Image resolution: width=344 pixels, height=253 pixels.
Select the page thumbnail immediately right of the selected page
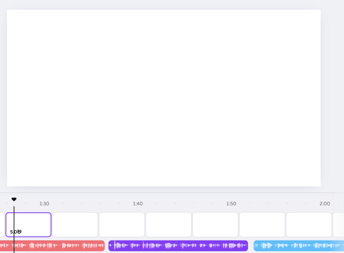click(75, 224)
